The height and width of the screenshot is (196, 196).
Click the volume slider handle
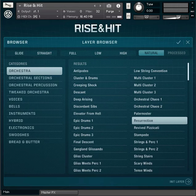[x=178, y=17]
